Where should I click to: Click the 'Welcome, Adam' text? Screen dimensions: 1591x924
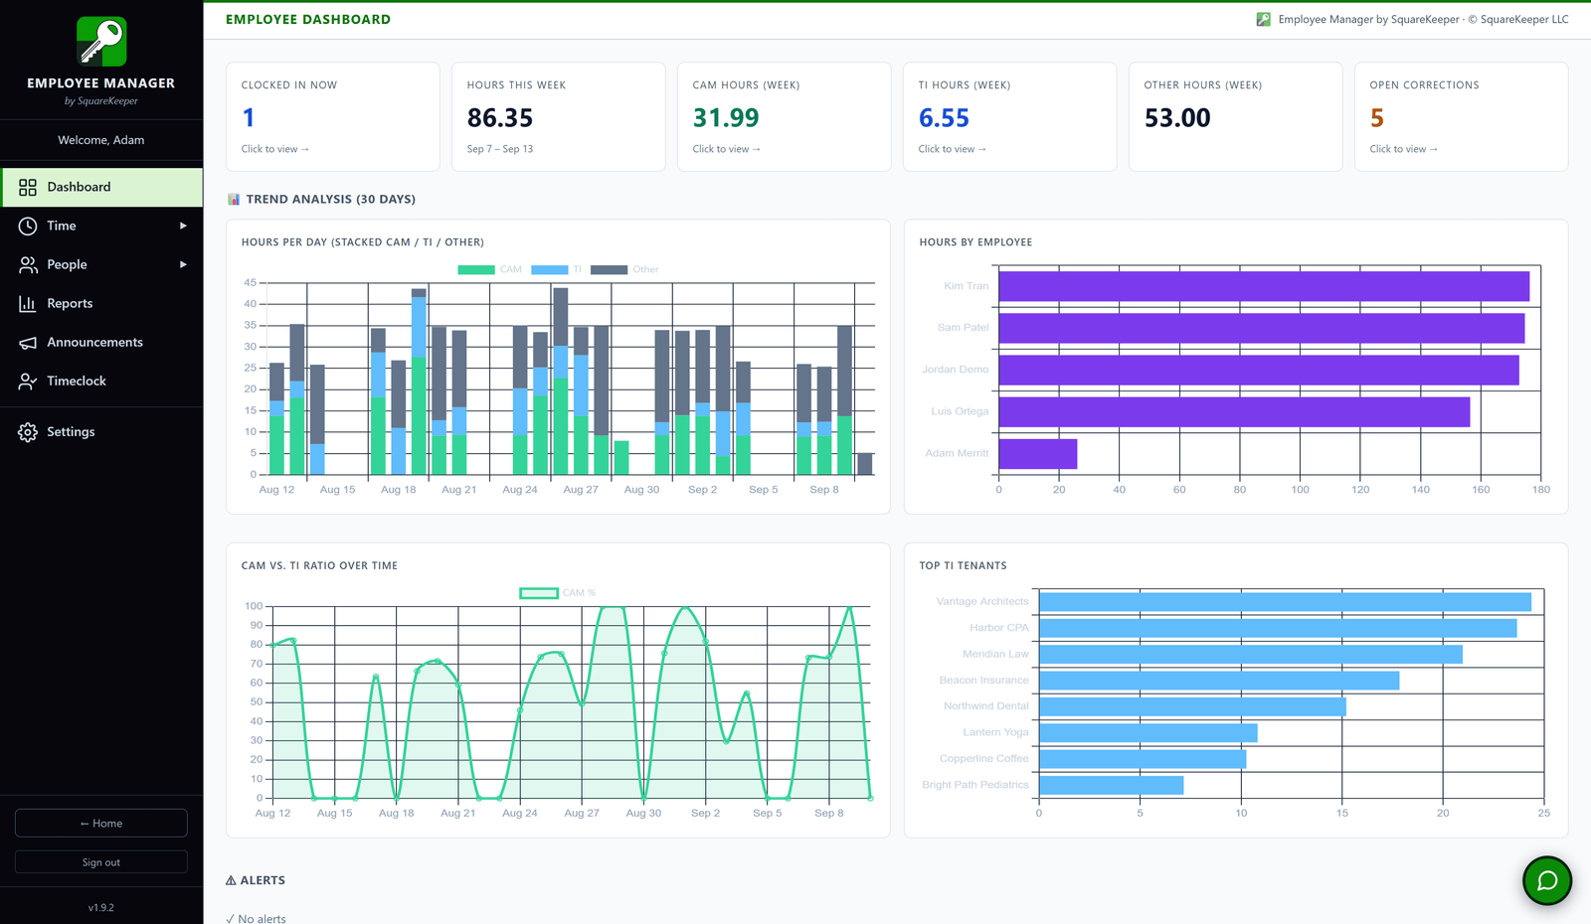[101, 140]
